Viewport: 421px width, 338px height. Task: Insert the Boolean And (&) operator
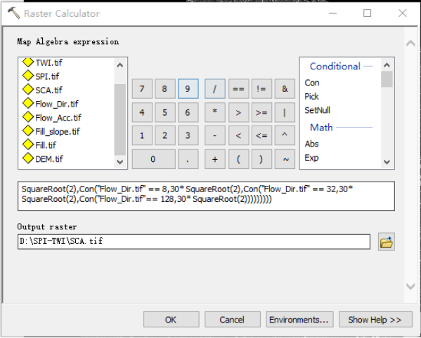285,88
